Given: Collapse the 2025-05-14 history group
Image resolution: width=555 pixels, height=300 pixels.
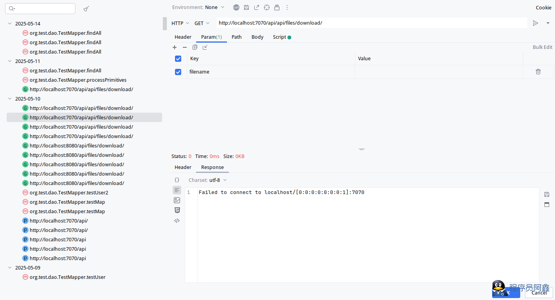Looking at the screenshot, I should pos(10,24).
